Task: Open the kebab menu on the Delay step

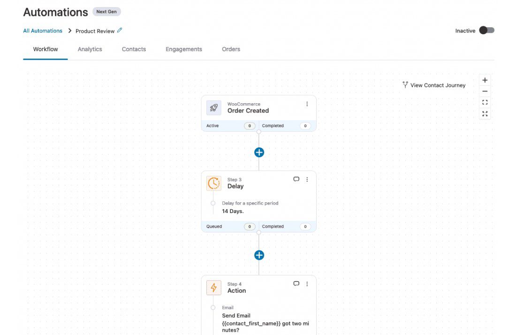Action: click(x=307, y=179)
